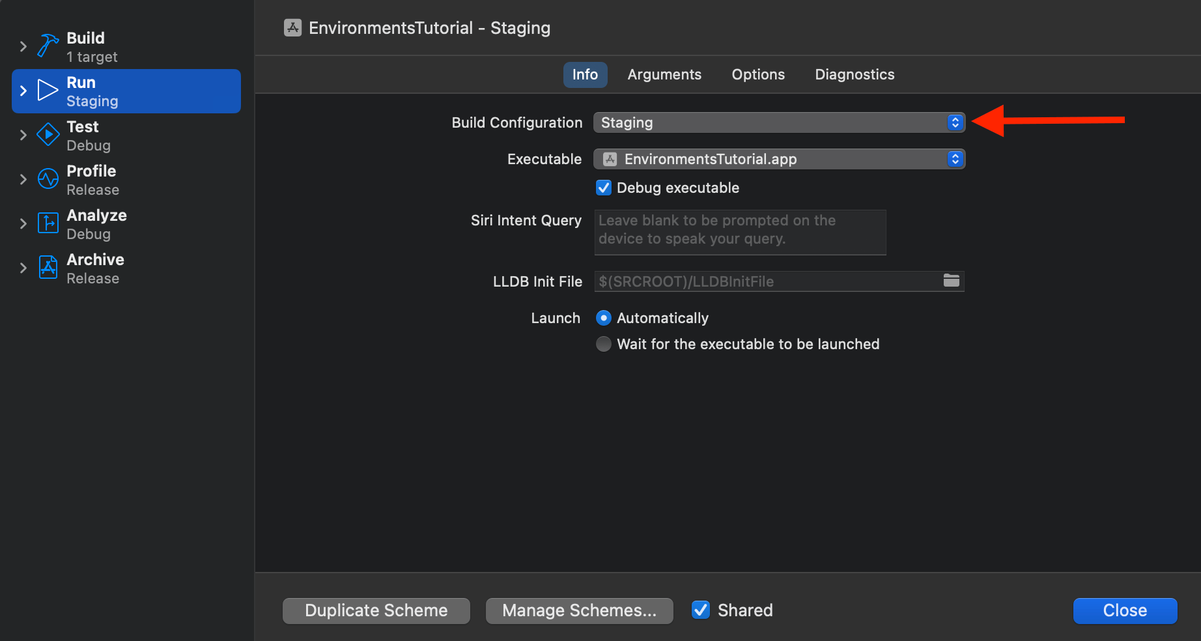The height and width of the screenshot is (641, 1201).
Task: Click the Close button
Action: [1125, 610]
